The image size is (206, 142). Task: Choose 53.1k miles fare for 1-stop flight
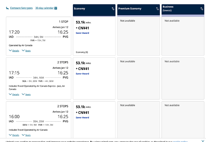[94, 36]
